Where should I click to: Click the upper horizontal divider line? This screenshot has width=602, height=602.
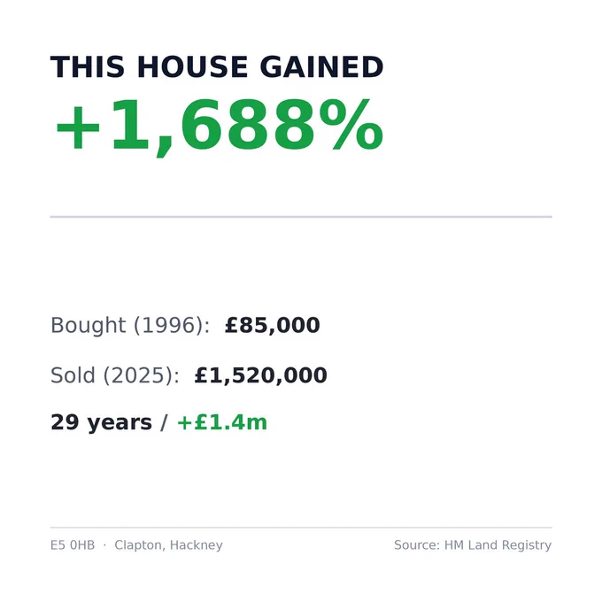click(301, 217)
